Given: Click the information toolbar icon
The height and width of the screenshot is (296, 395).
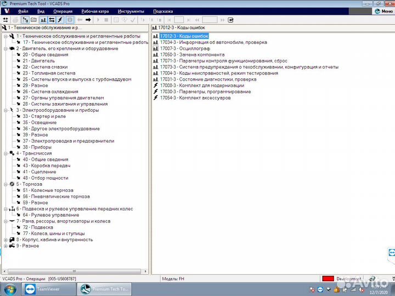Looking at the screenshot, I should click(70, 20).
